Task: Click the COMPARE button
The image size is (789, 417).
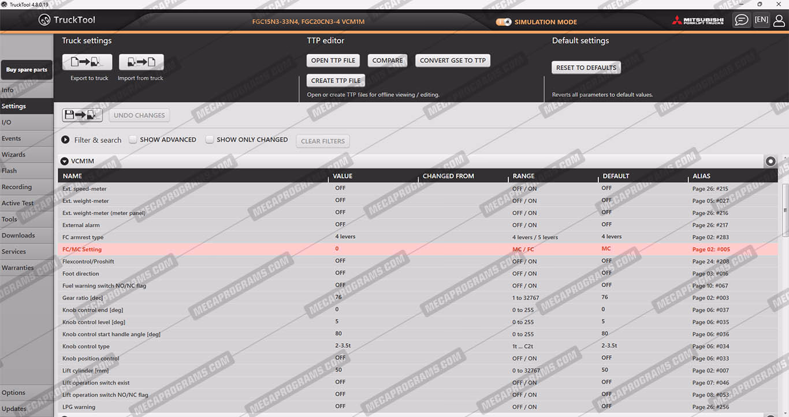Action: pos(388,61)
